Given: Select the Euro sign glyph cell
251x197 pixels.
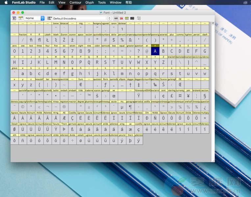Looking at the screenshot, I should point(81,85).
